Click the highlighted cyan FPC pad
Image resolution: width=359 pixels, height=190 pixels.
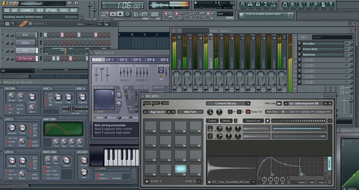[x=181, y=170]
